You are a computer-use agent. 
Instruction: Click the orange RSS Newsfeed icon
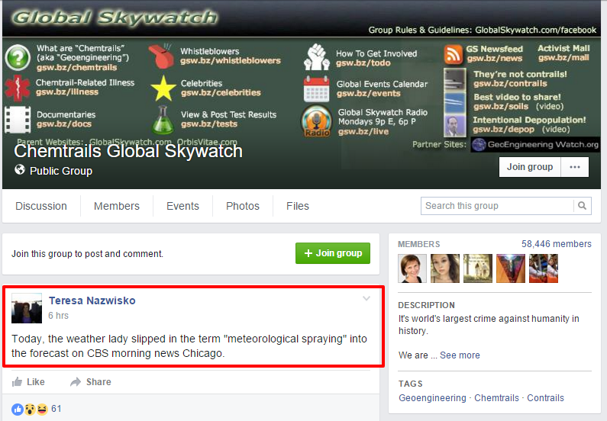[x=454, y=54]
